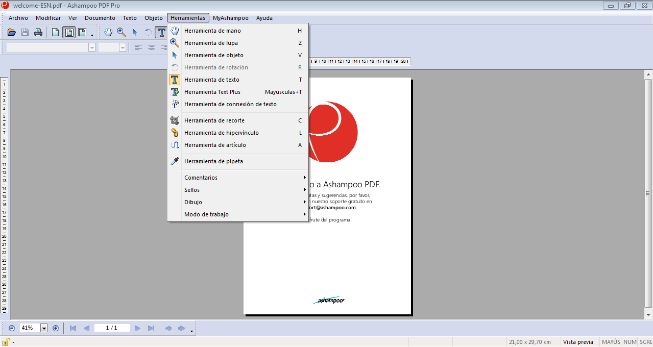Choose Herramienta Text Plus

tap(238, 92)
